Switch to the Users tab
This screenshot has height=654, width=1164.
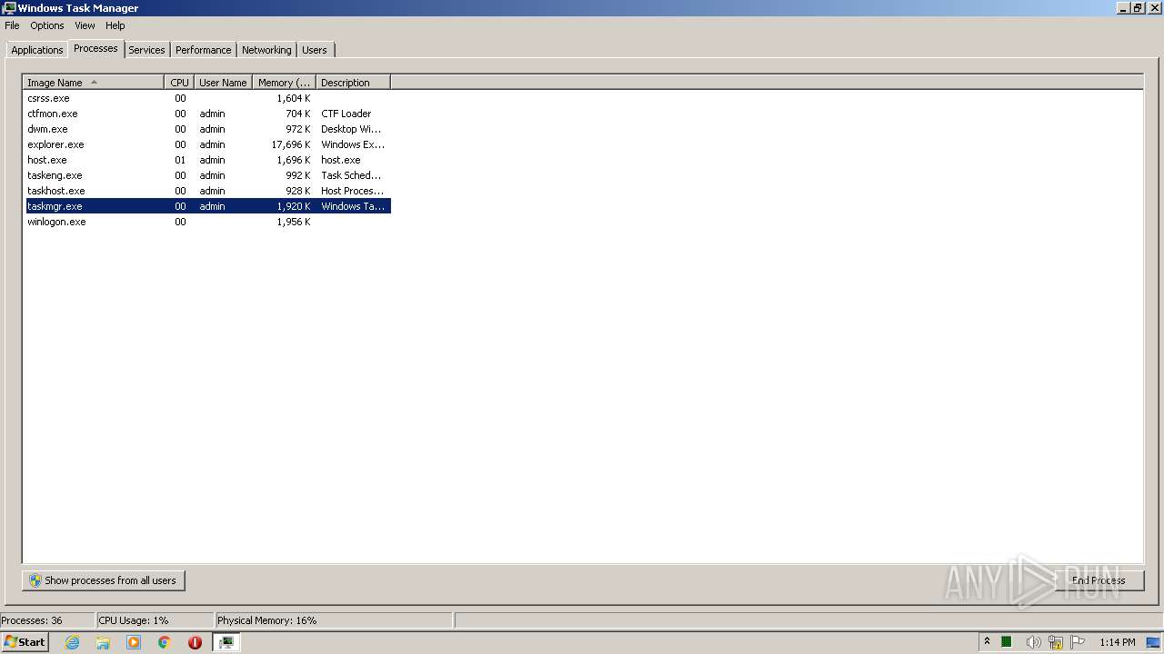[315, 50]
